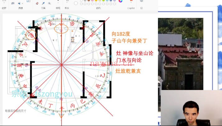The image size is (222, 126).
Task: Click the Rotate/flip image icon
Action: coord(19,3)
